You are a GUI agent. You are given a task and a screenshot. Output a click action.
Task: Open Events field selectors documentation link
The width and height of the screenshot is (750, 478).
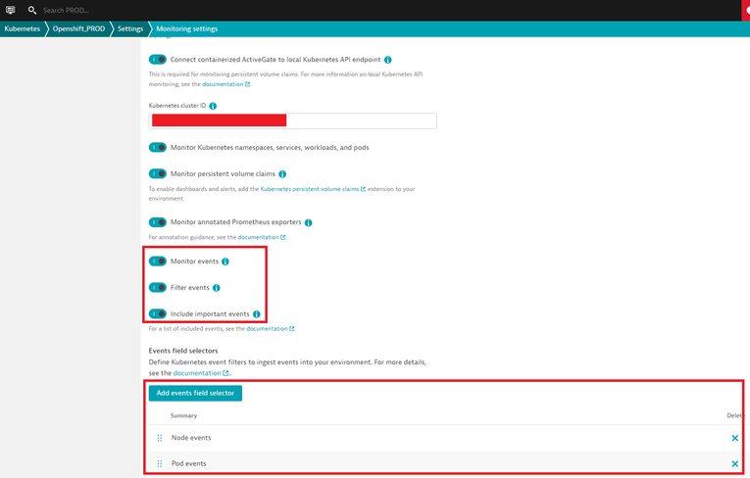[201, 373]
